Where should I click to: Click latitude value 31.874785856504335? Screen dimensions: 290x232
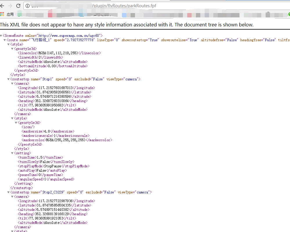(x=54, y=205)
